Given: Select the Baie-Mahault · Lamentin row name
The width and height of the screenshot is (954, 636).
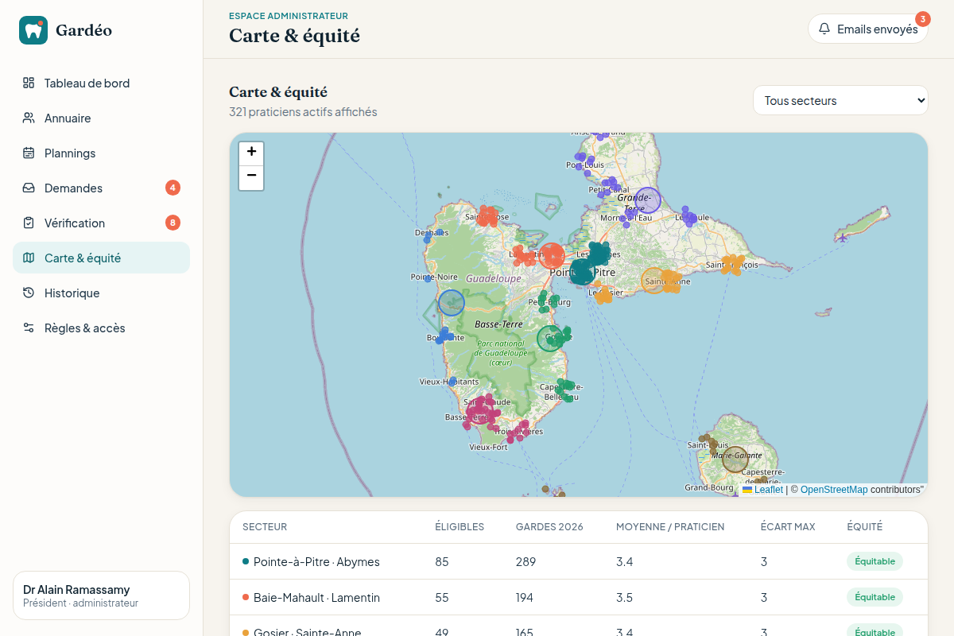Looking at the screenshot, I should pos(316,597).
